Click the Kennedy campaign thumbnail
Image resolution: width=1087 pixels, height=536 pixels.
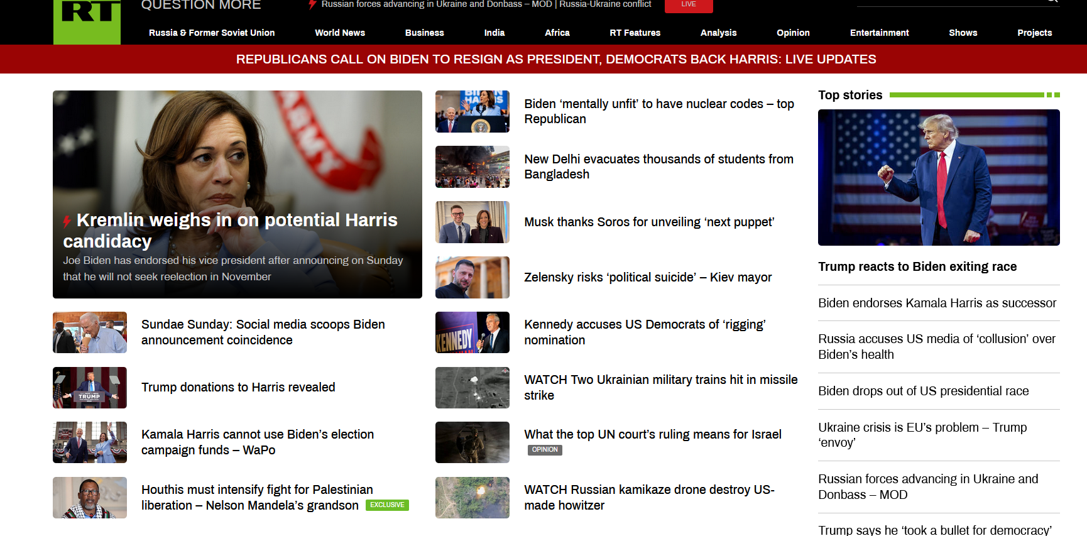click(472, 332)
